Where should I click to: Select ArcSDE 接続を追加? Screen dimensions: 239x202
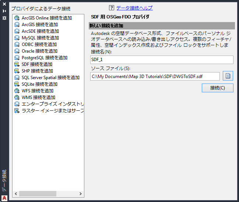(40, 31)
